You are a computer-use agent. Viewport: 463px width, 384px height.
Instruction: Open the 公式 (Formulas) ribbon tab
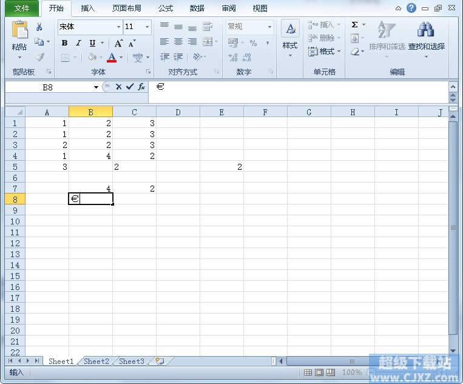tap(165, 8)
